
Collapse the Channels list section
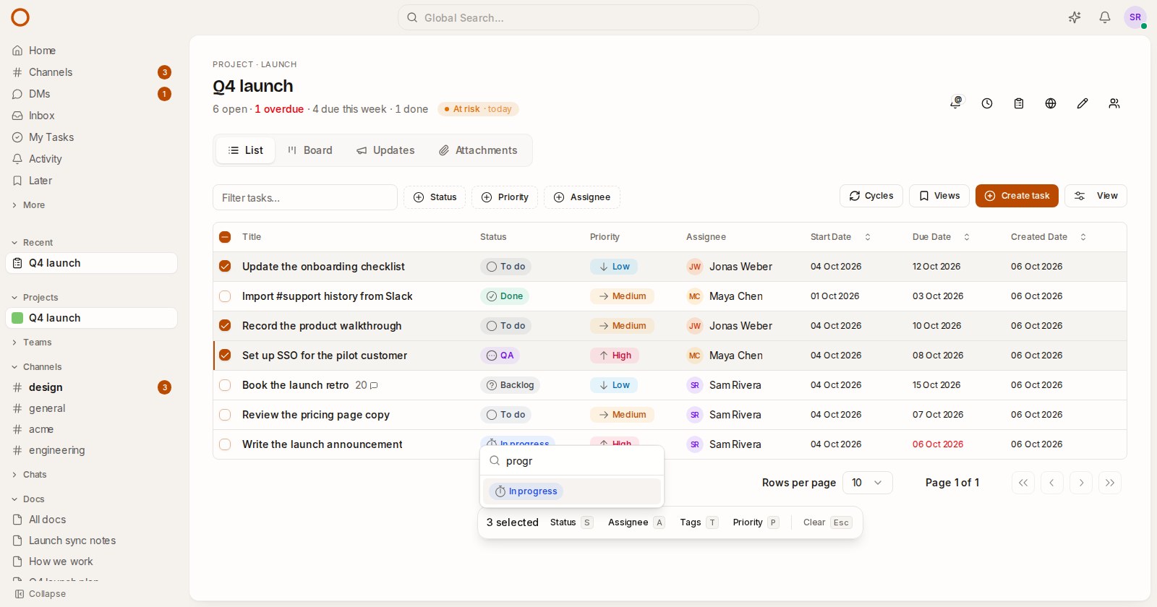[x=36, y=367]
